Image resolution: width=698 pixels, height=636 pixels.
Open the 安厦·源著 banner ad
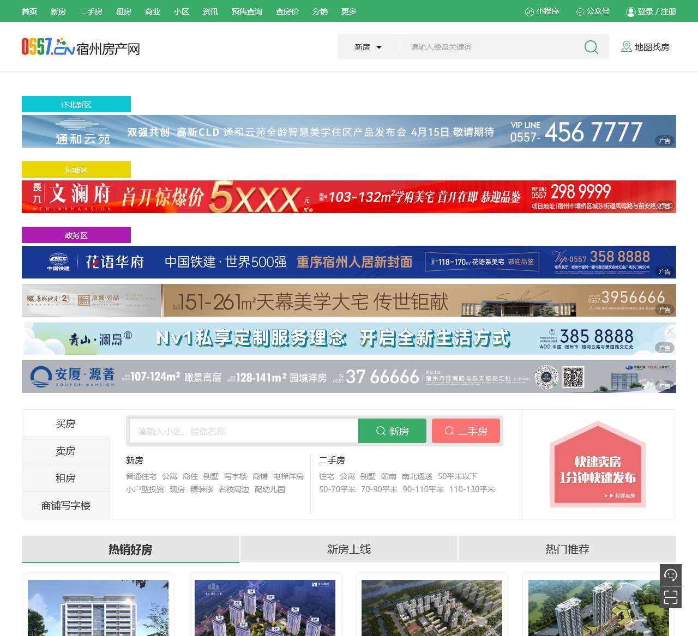tap(349, 377)
